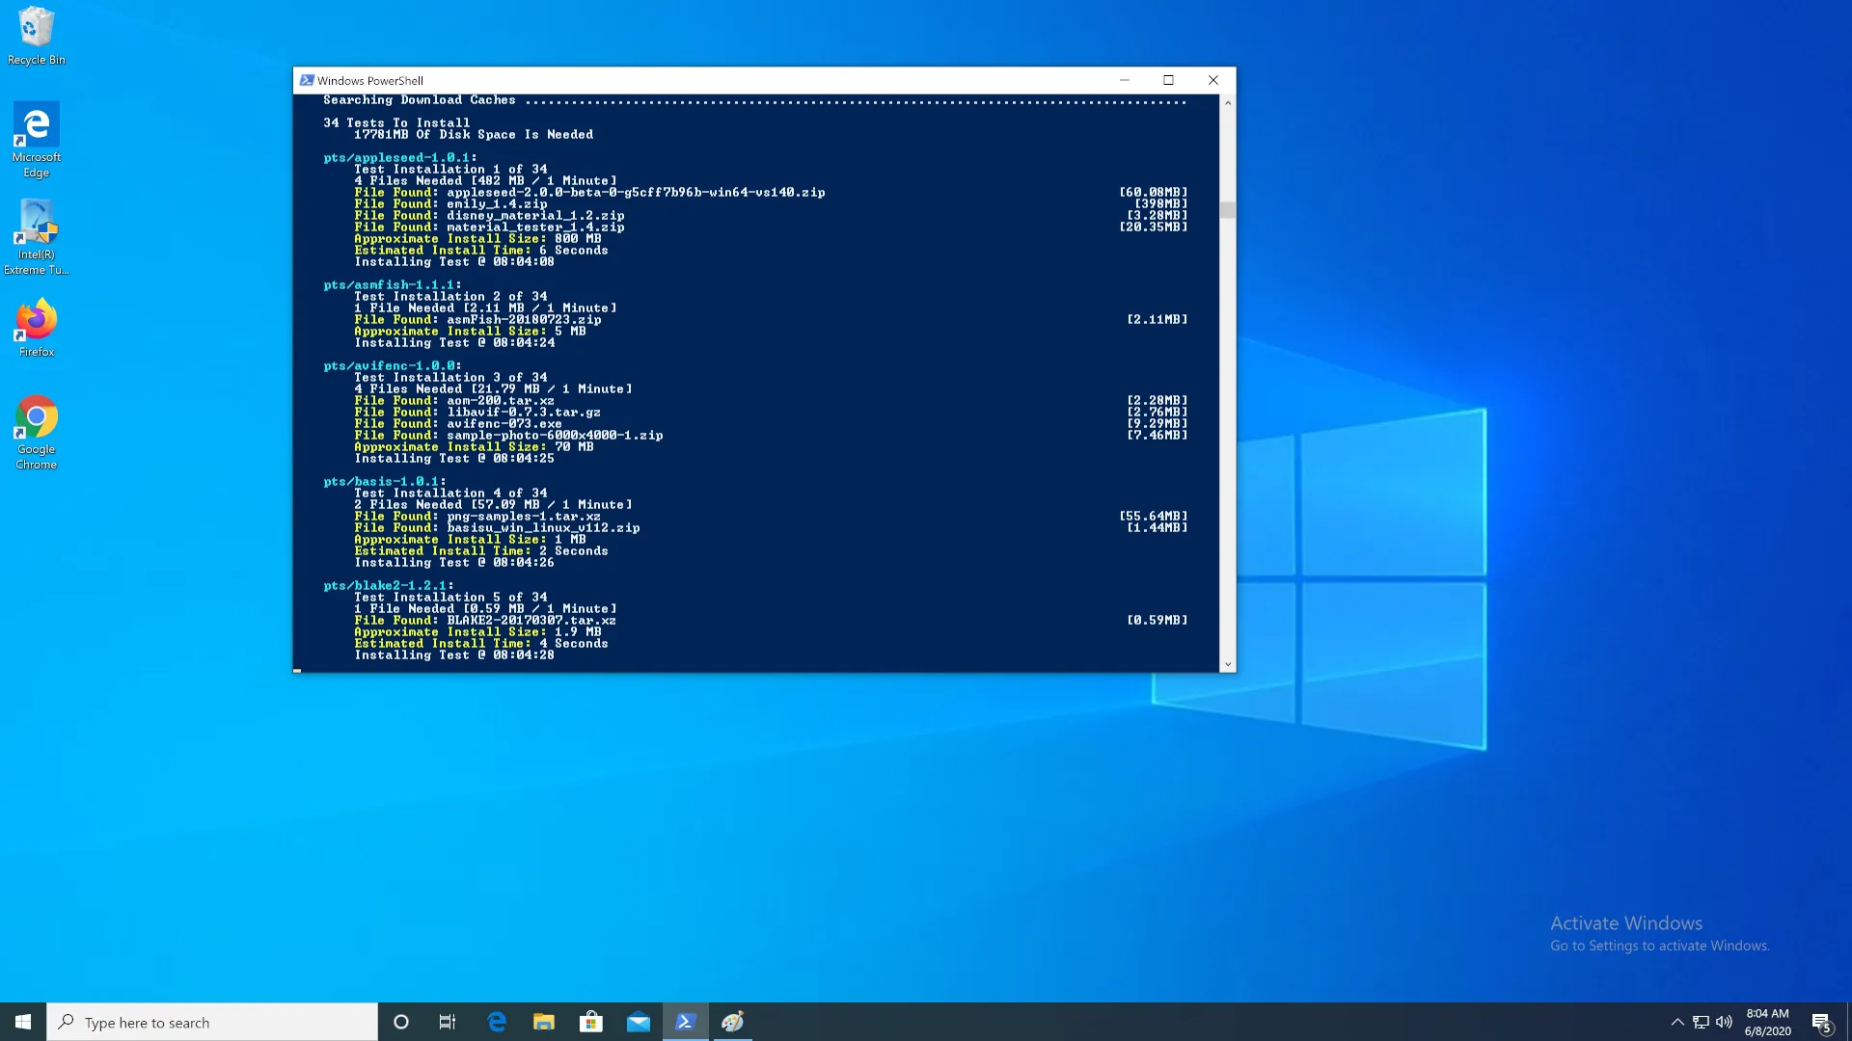Click the clock showing 8:04 AM

1767,1022
